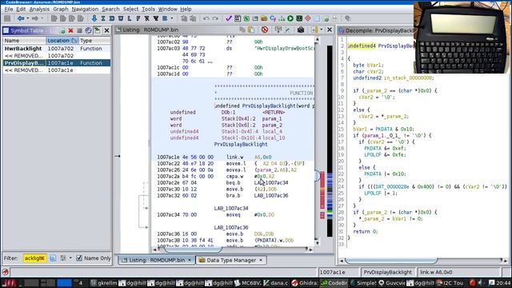The height and width of the screenshot is (288, 512).
Task: Click the Undo toolbar icon
Action: tap(206, 18)
